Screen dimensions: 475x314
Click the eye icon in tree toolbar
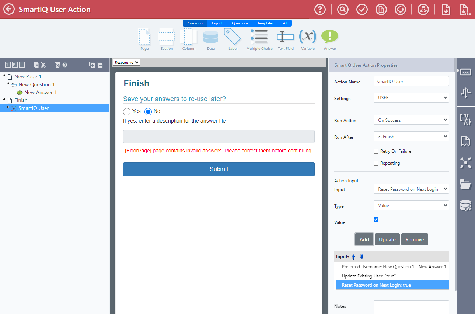click(x=65, y=65)
